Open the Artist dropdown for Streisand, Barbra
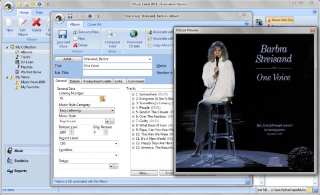The image size is (320, 195). [x=150, y=59]
